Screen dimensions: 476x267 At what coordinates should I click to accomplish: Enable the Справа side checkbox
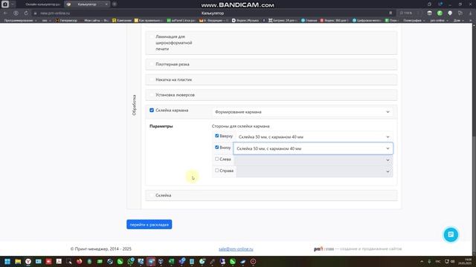point(216,171)
